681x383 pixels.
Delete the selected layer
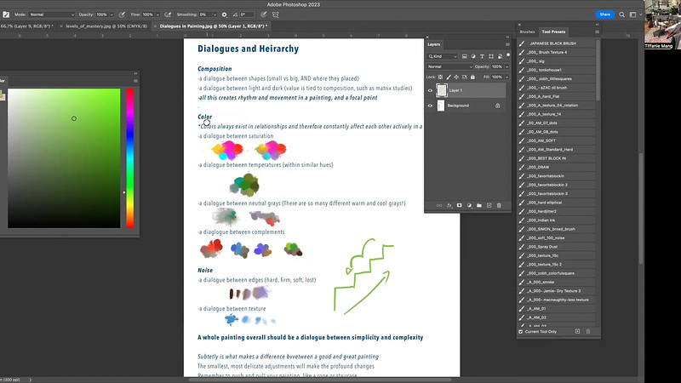pos(499,205)
